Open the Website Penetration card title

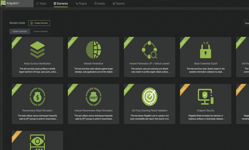tap(93, 64)
